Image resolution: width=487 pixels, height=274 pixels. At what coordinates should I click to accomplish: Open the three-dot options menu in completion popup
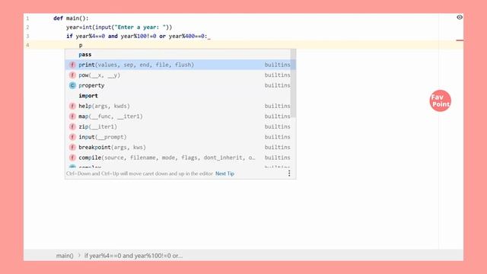coord(289,174)
